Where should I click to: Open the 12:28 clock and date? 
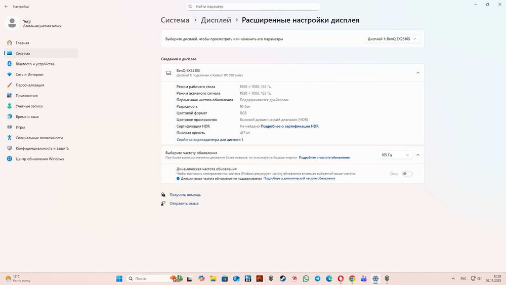coord(494,278)
